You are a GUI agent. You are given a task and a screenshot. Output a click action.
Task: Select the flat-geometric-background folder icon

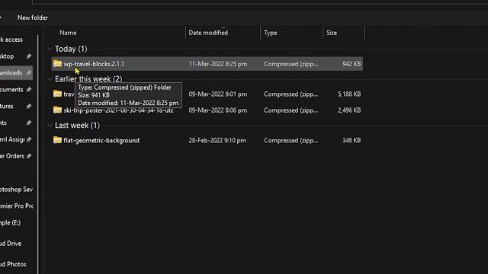pyautogui.click(x=57, y=140)
